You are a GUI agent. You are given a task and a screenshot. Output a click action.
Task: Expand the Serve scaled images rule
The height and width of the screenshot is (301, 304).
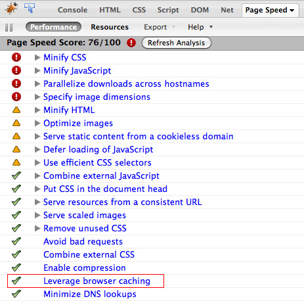click(x=37, y=215)
